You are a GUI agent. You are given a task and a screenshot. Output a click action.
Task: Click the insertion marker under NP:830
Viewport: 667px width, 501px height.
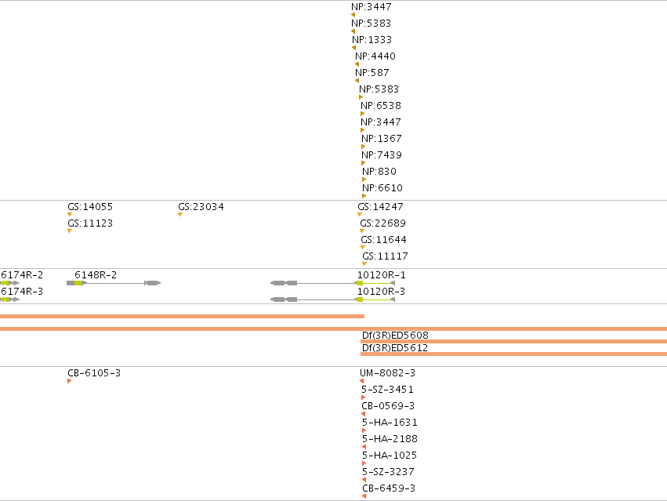click(x=364, y=180)
